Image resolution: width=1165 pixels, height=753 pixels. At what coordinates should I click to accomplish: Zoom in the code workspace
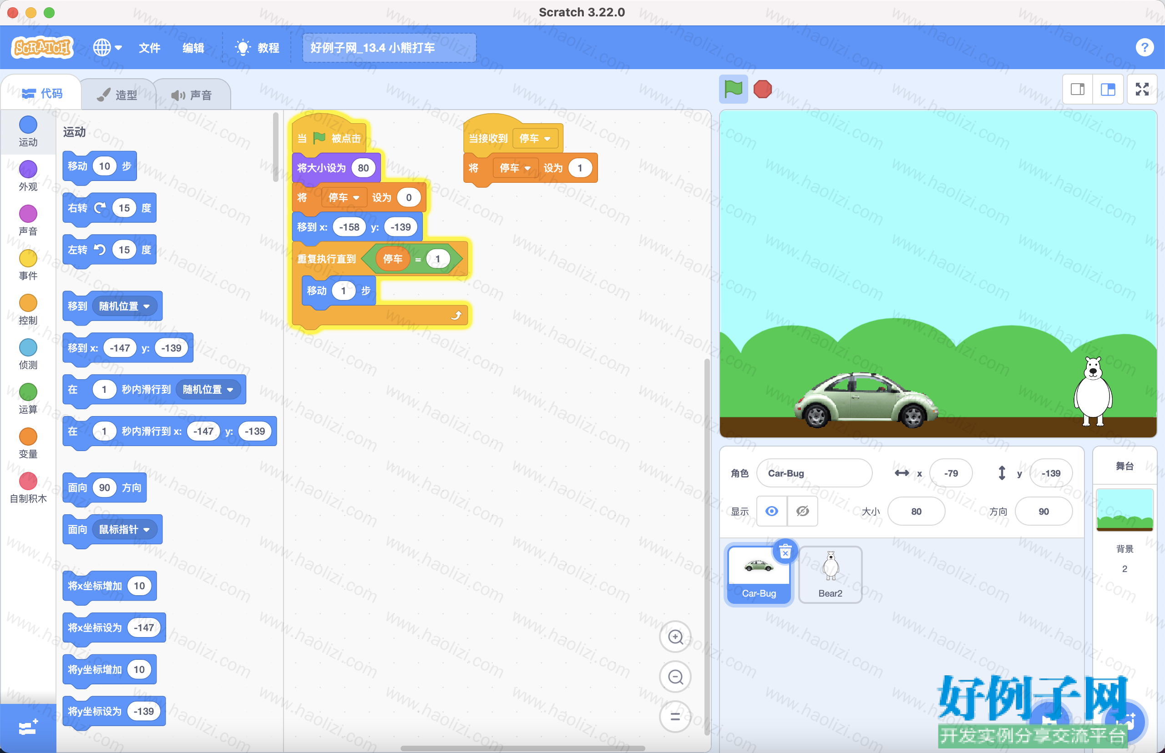(675, 637)
